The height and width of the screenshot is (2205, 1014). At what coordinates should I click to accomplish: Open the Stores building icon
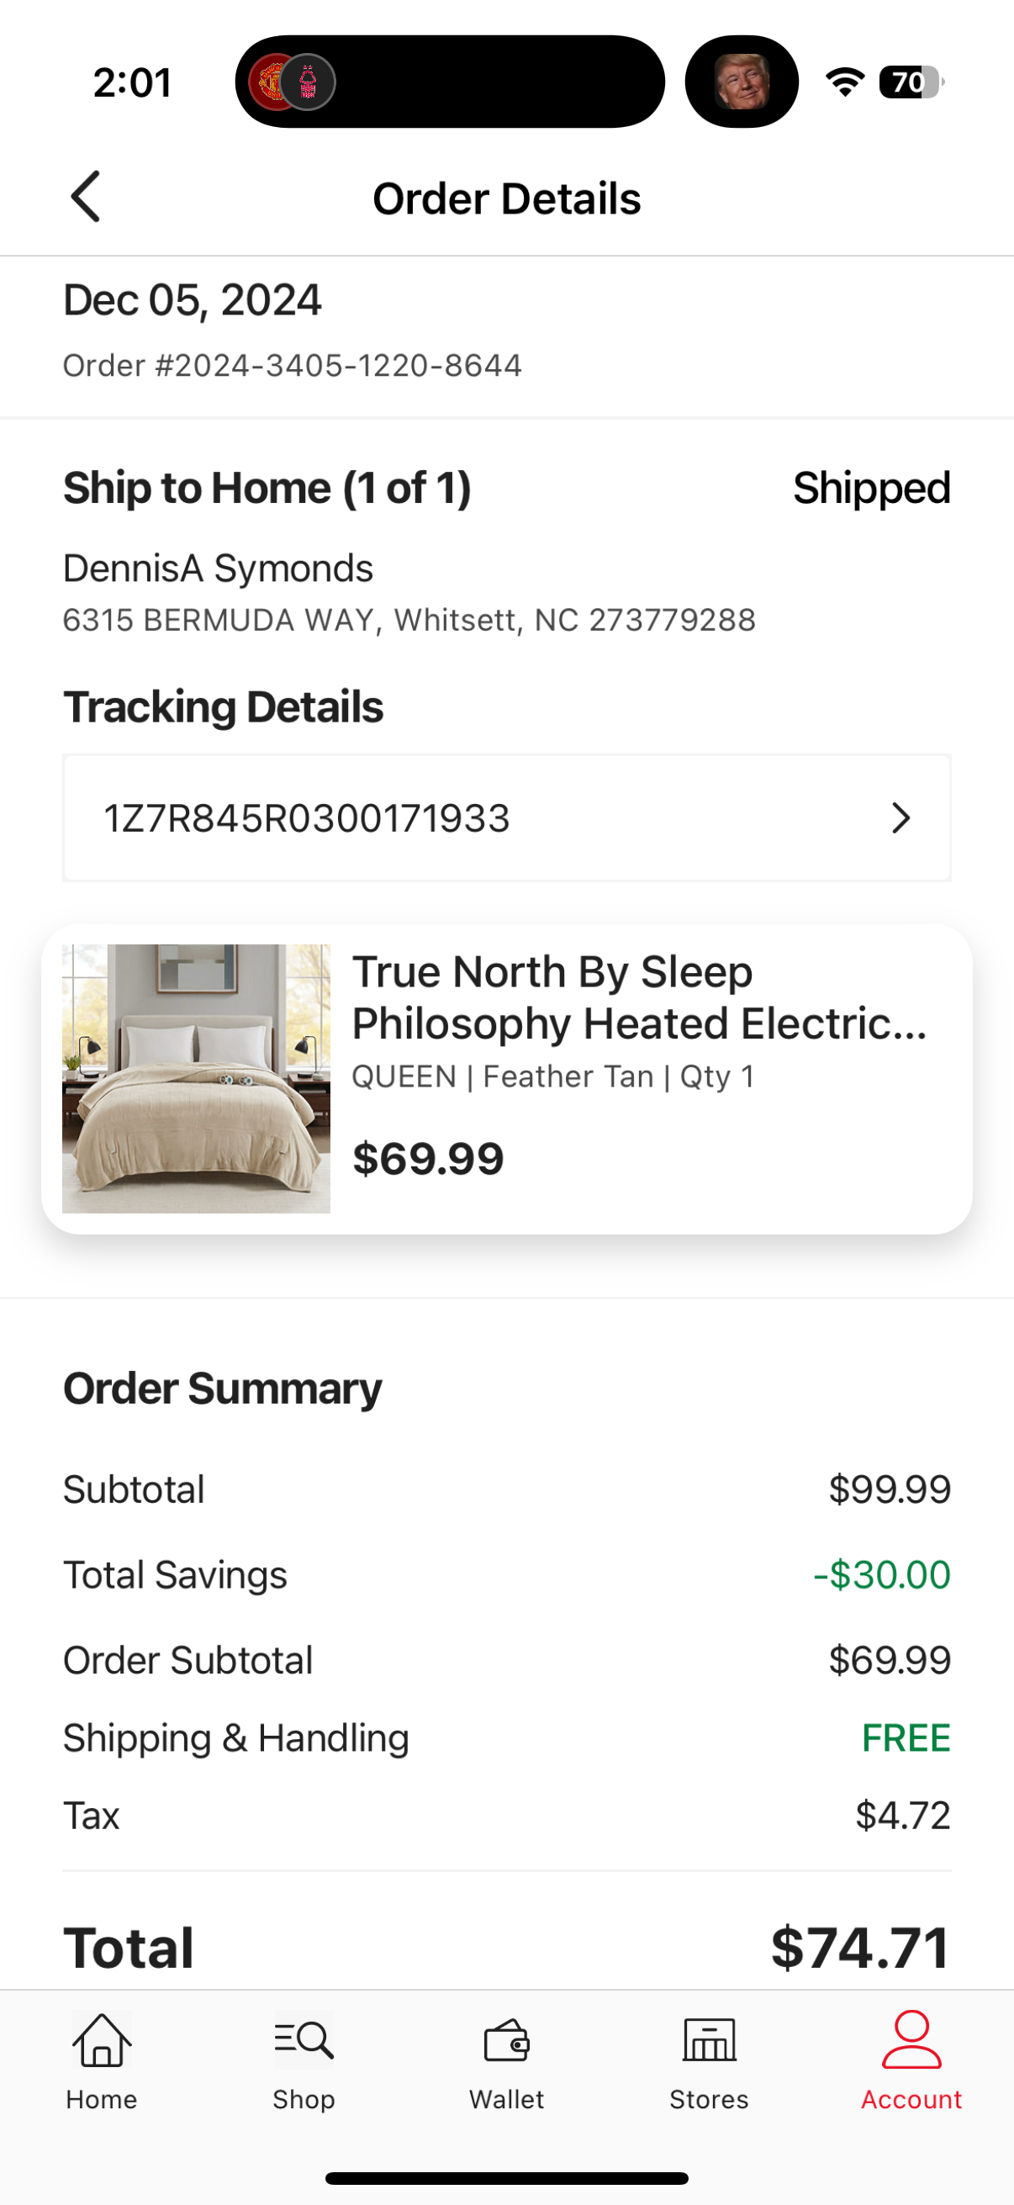710,2040
